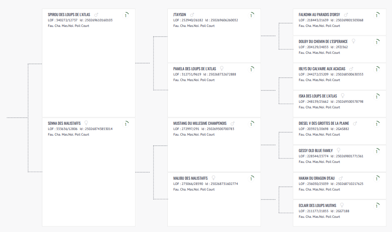Click the male symbol beside HAKAN DU DRAGON D'EAU
The image size is (392, 232).
(x=340, y=178)
